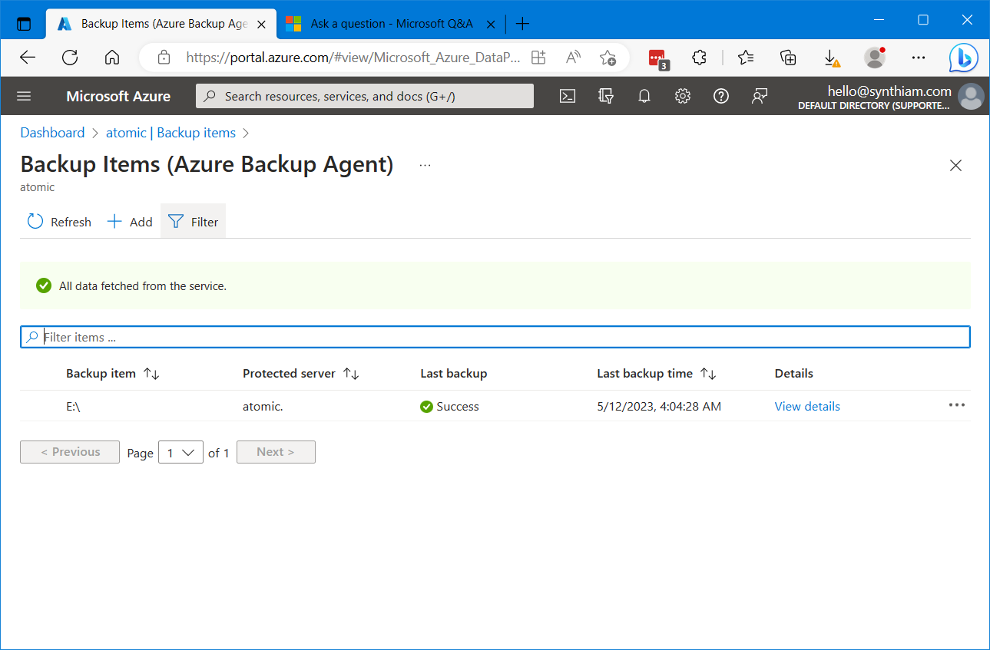Open the Extensions puzzle piece icon
Screen dimensions: 990x650
[x=699, y=58]
